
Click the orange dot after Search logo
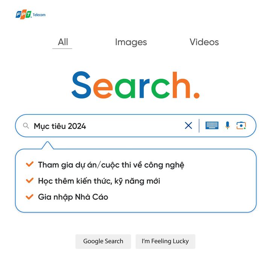coord(196,95)
